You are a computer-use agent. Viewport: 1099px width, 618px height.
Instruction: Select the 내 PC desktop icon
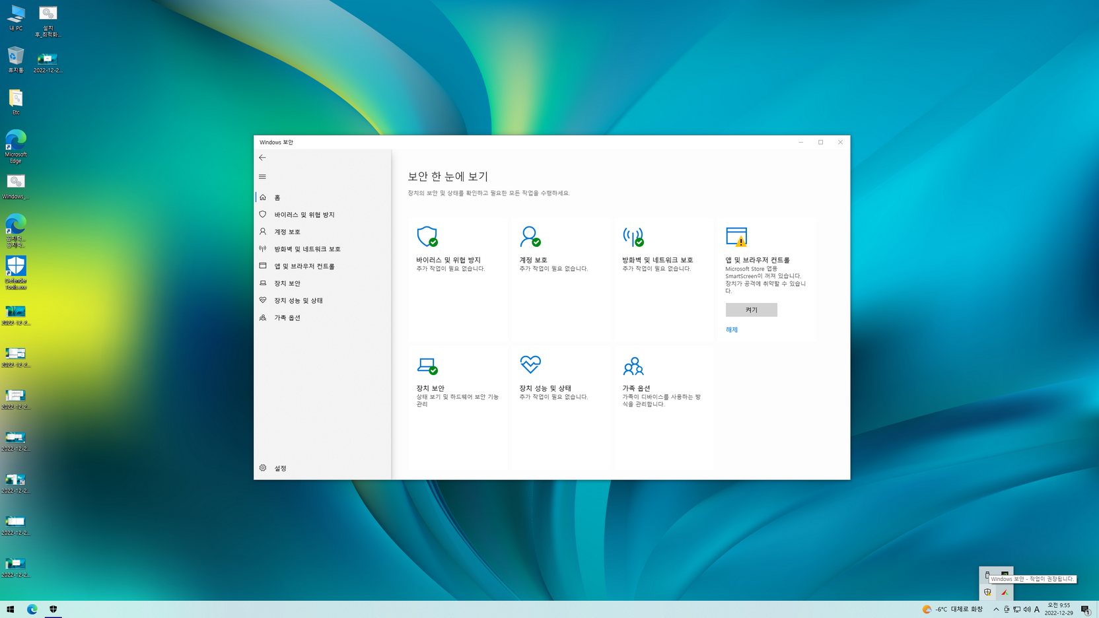[x=16, y=18]
